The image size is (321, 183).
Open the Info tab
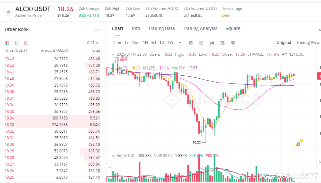click(x=136, y=28)
